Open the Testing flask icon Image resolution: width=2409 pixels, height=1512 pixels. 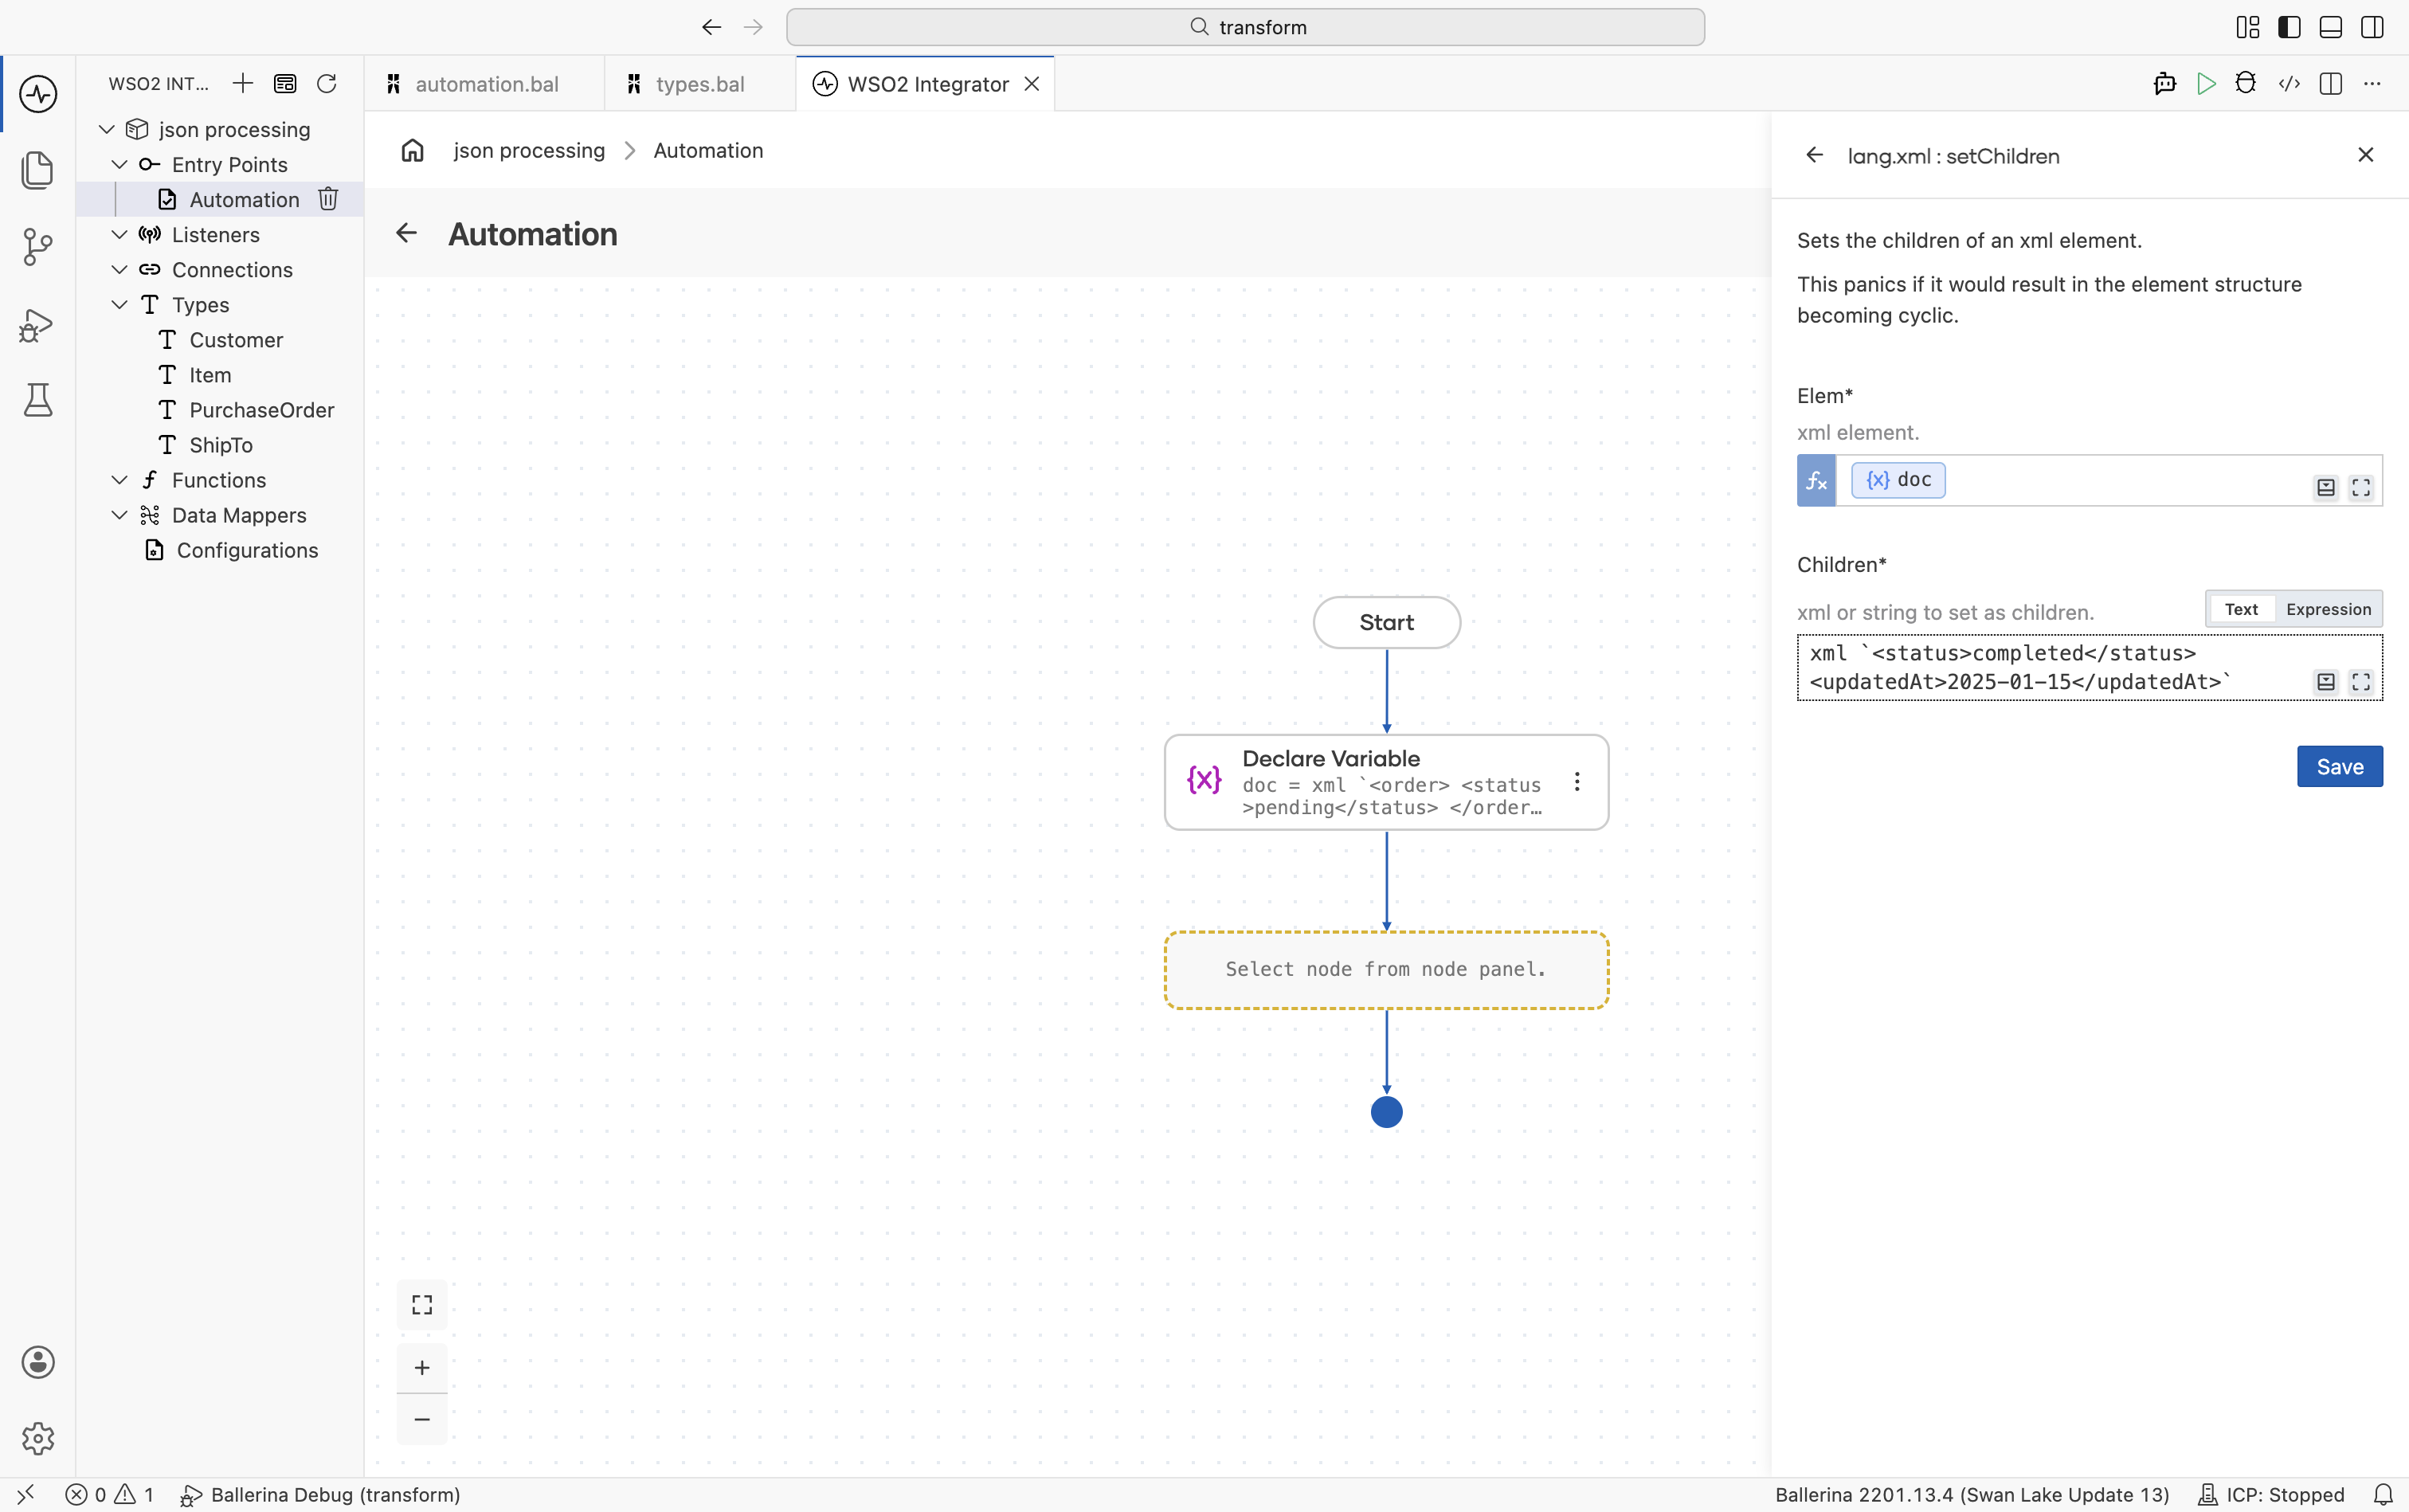point(38,400)
